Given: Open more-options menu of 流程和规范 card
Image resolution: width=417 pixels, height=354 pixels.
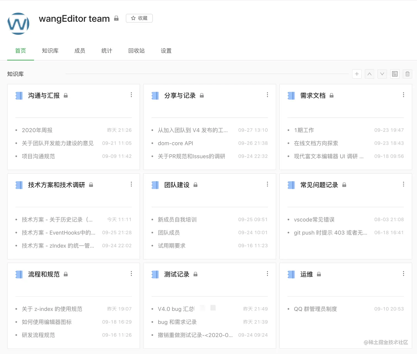Looking at the screenshot, I should pos(131,273).
